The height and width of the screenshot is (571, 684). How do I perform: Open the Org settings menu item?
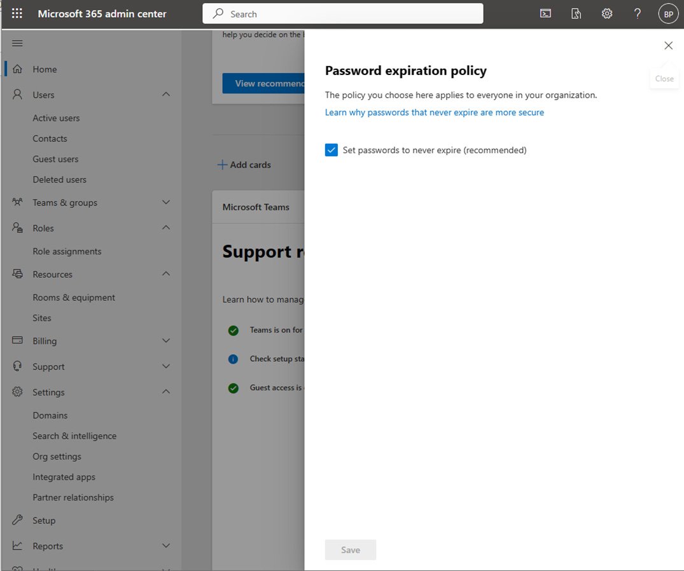point(56,456)
